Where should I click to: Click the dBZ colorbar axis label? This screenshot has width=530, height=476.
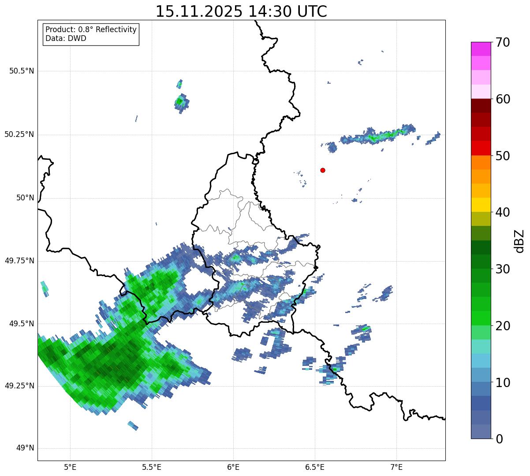tap(519, 241)
